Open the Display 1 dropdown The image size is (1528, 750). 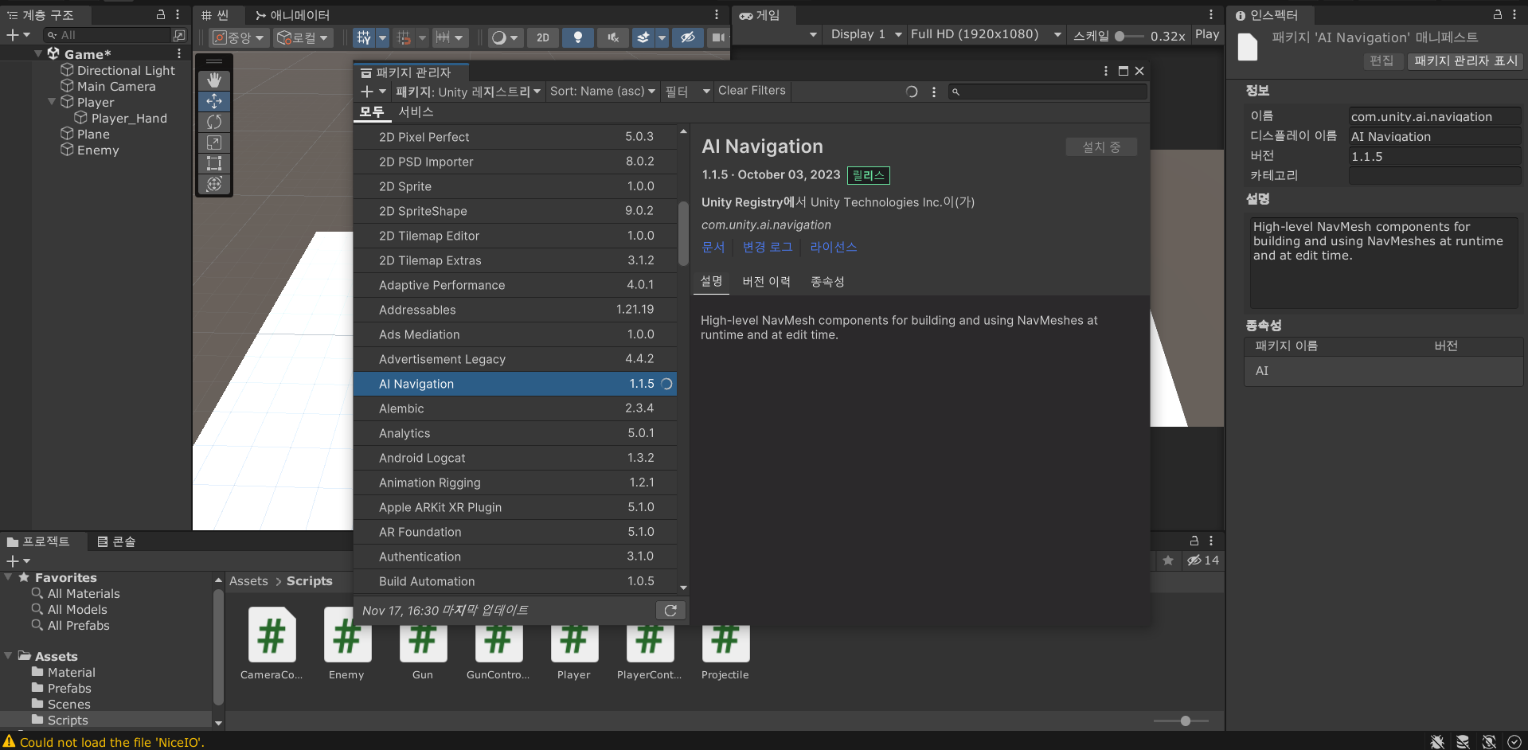click(x=866, y=34)
